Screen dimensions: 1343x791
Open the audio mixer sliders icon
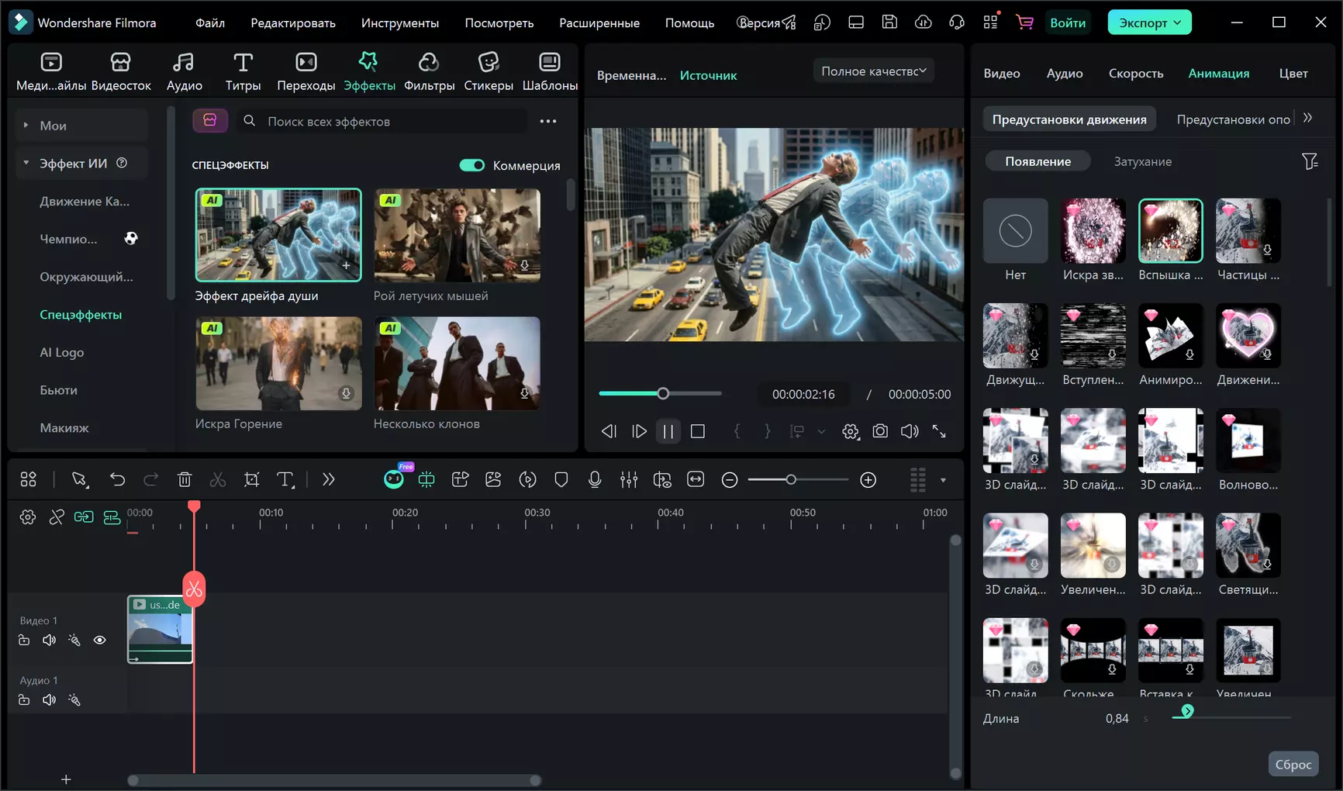629,480
